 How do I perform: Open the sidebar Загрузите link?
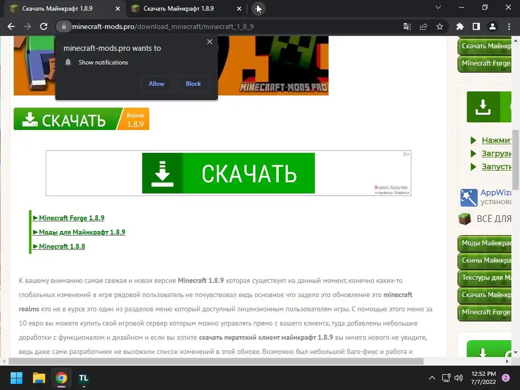497,153
